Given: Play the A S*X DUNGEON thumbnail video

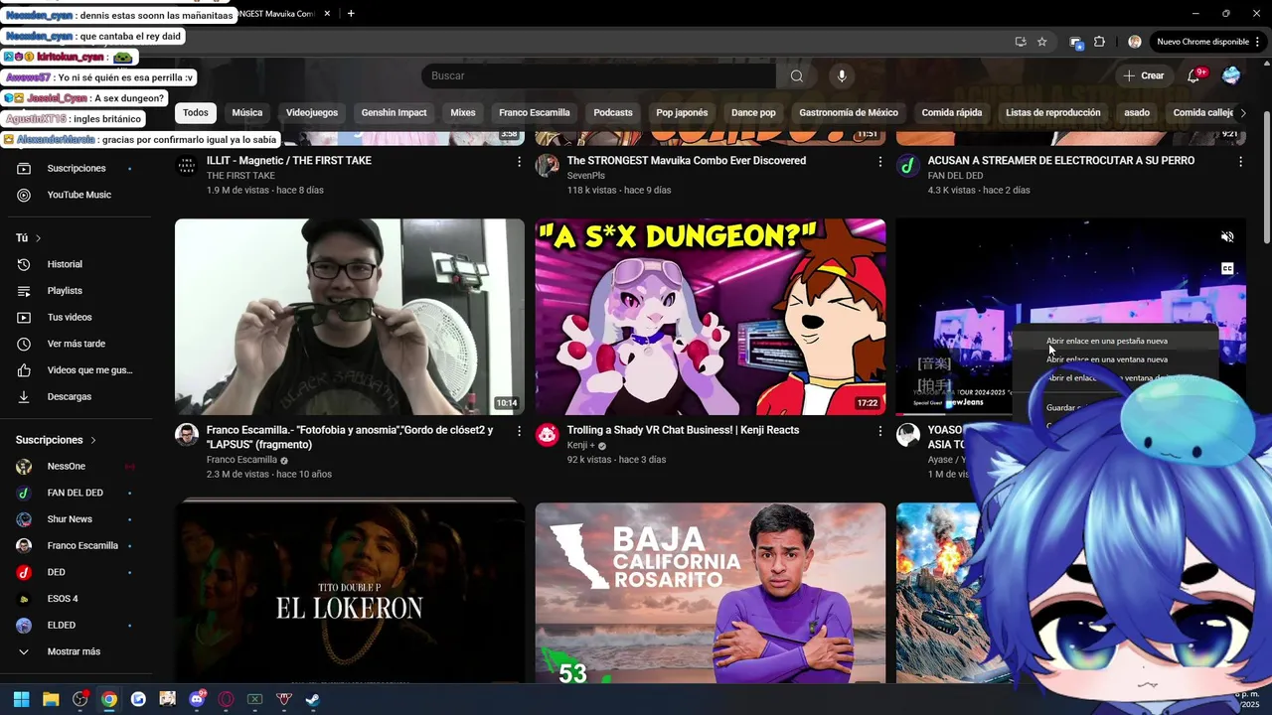Looking at the screenshot, I should (711, 317).
